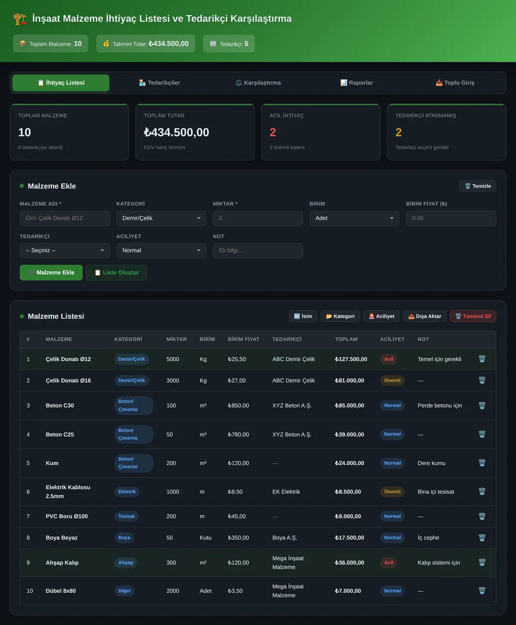Go to the Karşılaştırma tab

tap(258, 83)
